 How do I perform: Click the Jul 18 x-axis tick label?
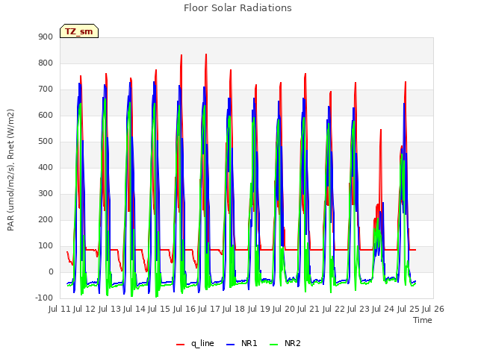click(234, 309)
